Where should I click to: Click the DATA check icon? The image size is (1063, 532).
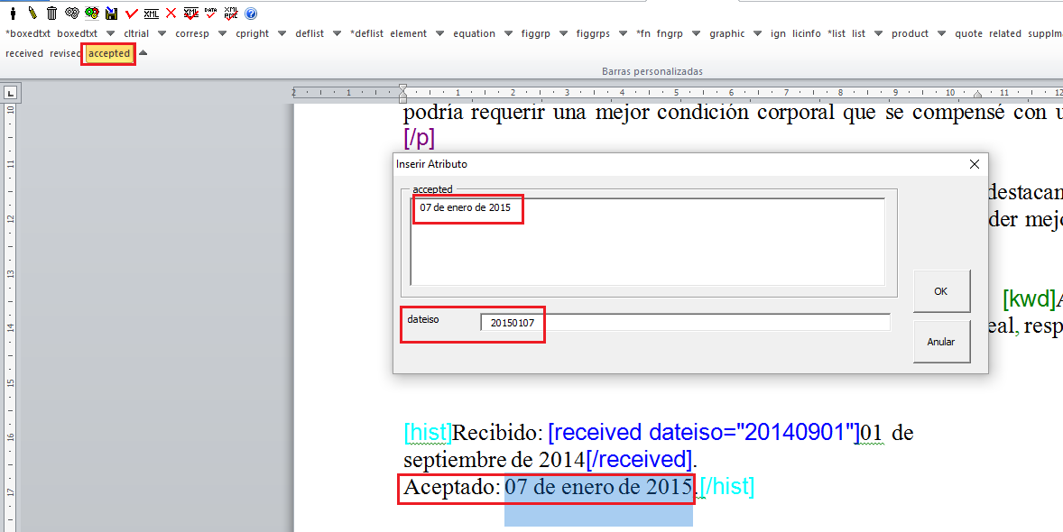[x=210, y=14]
